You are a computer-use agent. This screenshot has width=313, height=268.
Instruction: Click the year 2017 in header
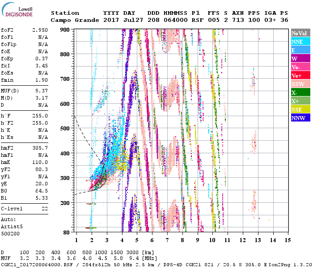click(111, 20)
